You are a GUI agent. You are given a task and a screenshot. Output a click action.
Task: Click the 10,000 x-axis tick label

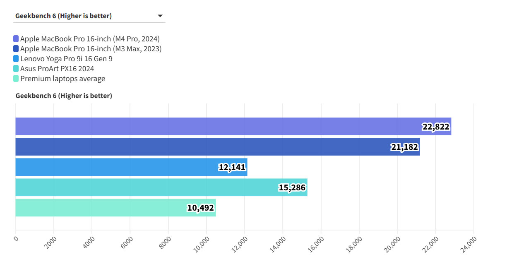(x=202, y=244)
